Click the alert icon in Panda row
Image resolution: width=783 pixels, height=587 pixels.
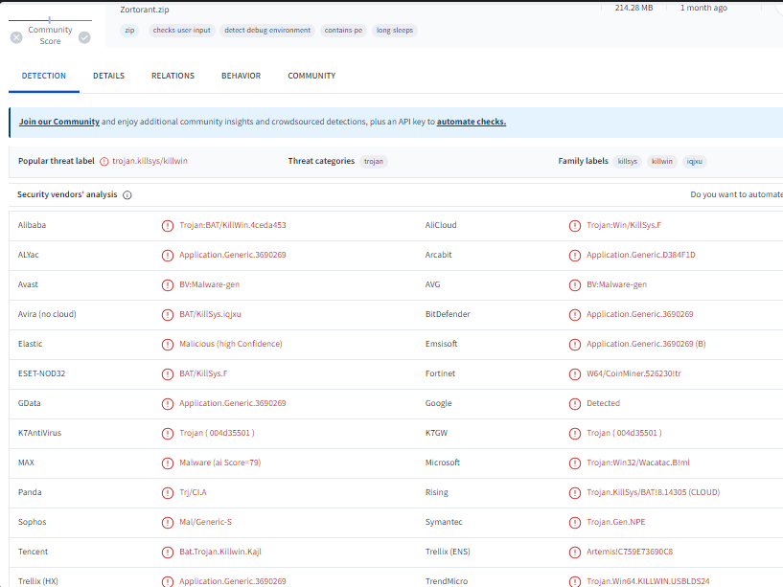tap(168, 492)
